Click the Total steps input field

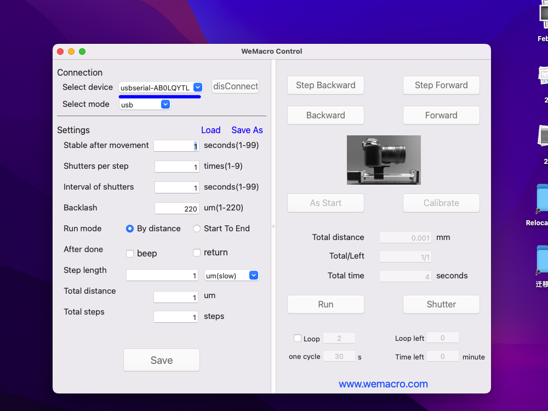[176, 317]
